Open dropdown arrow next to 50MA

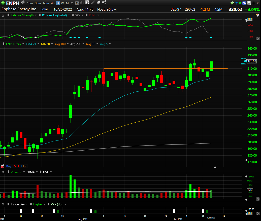tap(37, 172)
